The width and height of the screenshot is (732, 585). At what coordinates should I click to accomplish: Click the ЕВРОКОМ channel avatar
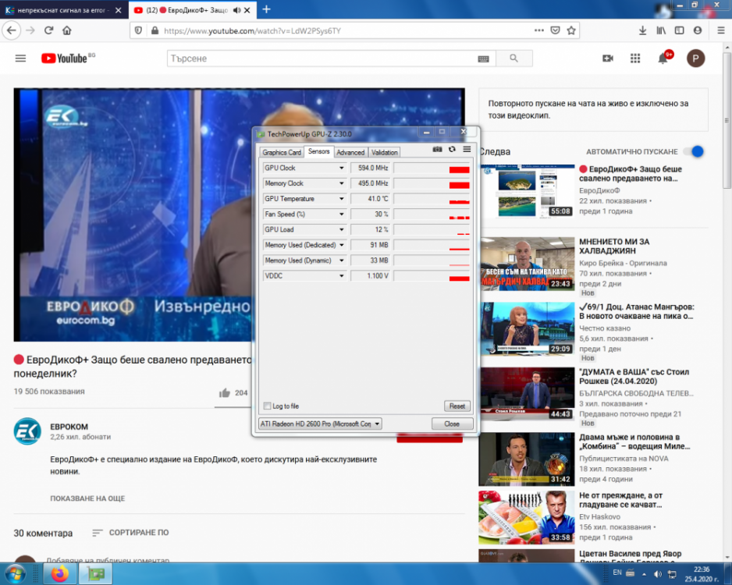[x=27, y=431]
